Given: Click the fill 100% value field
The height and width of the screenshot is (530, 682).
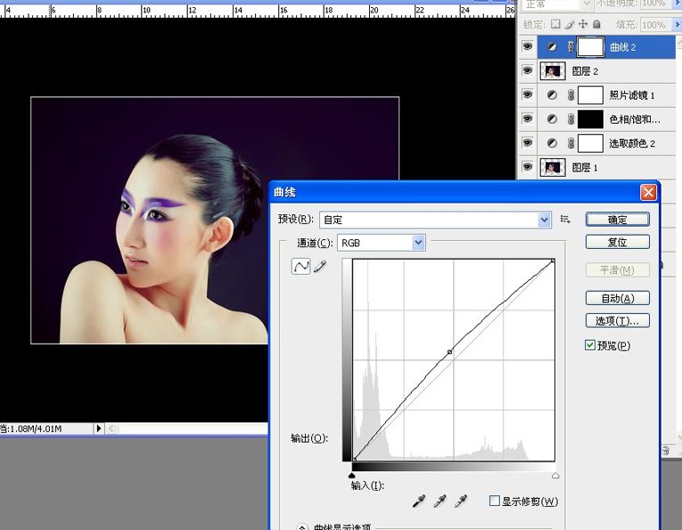Looking at the screenshot, I should pyautogui.click(x=654, y=25).
